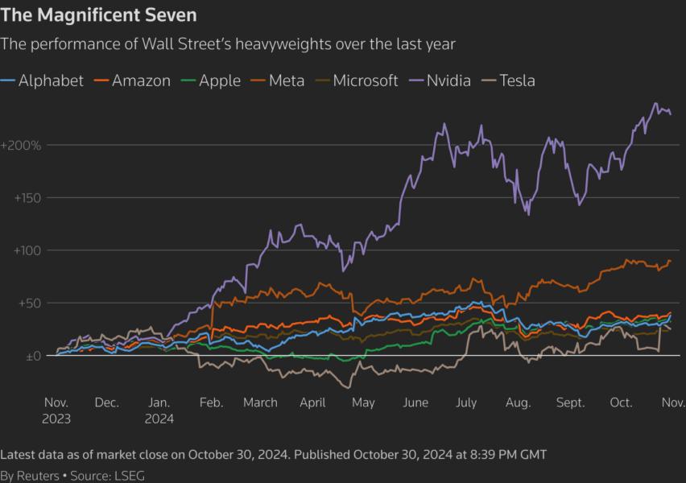
Task: Click the +100 y-axis label
Action: click(27, 250)
